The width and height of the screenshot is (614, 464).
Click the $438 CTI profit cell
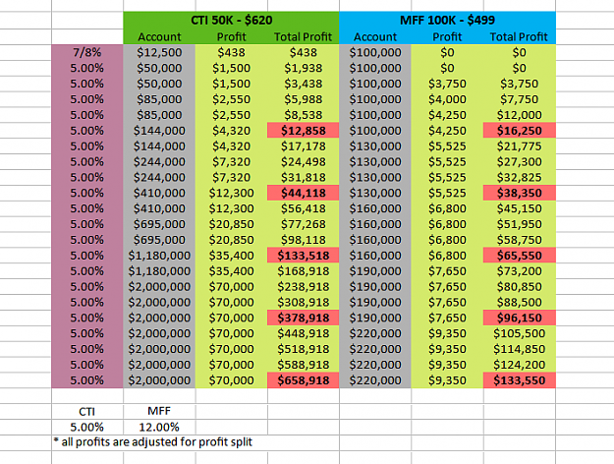pos(231,52)
